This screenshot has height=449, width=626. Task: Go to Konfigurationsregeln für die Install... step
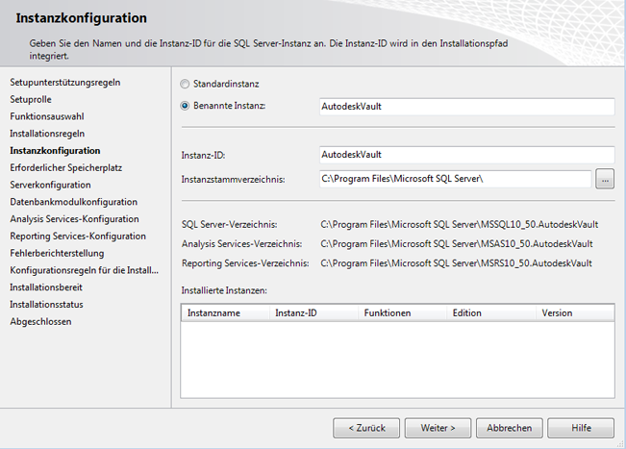point(85,270)
